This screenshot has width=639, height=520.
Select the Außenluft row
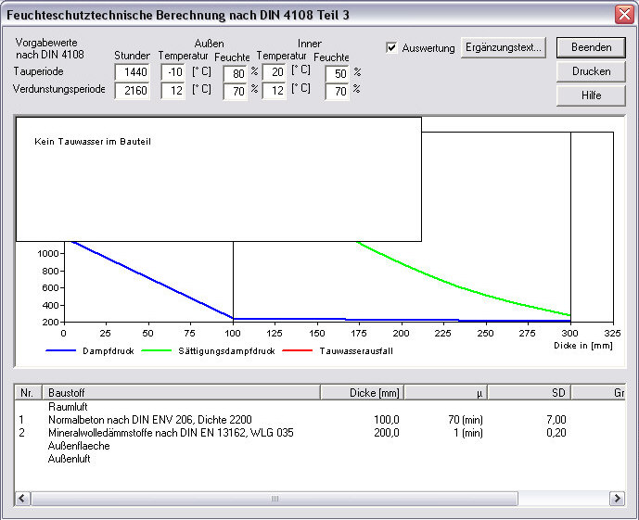pyautogui.click(x=319, y=459)
